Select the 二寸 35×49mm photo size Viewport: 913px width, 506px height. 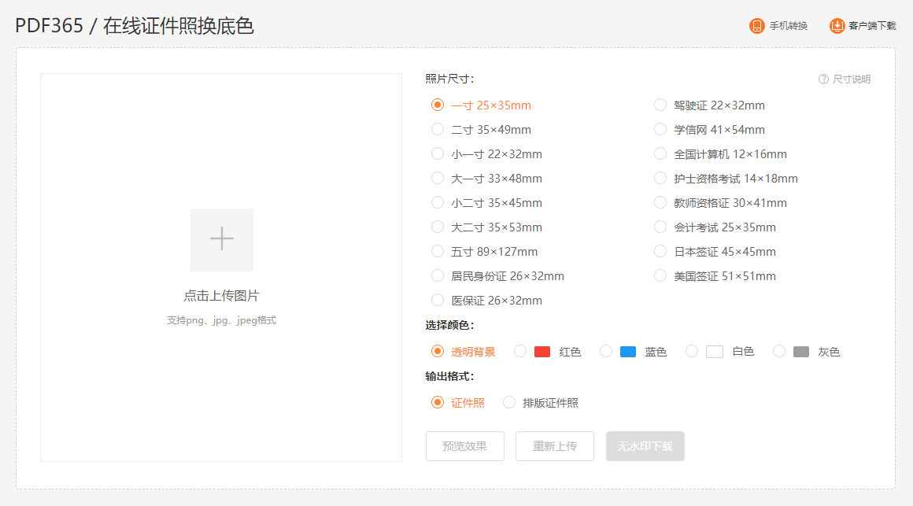click(x=438, y=129)
